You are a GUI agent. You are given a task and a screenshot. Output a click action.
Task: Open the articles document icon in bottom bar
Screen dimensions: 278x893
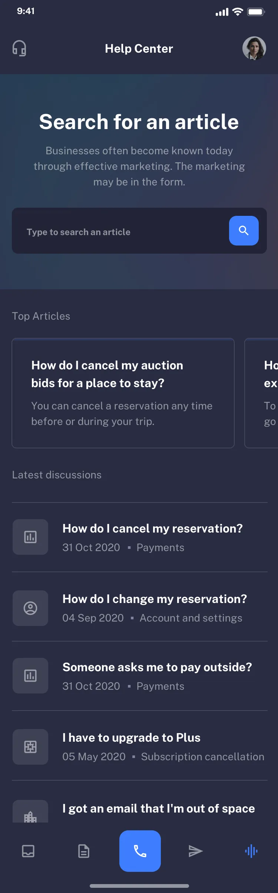pyautogui.click(x=84, y=851)
